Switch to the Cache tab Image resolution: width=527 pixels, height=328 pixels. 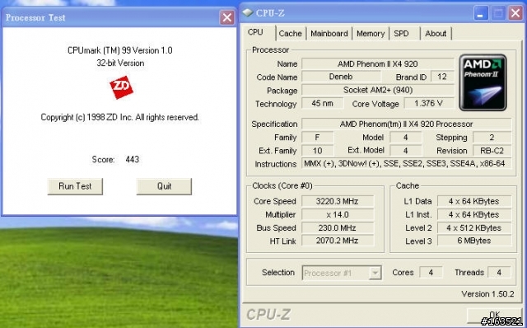coord(290,34)
